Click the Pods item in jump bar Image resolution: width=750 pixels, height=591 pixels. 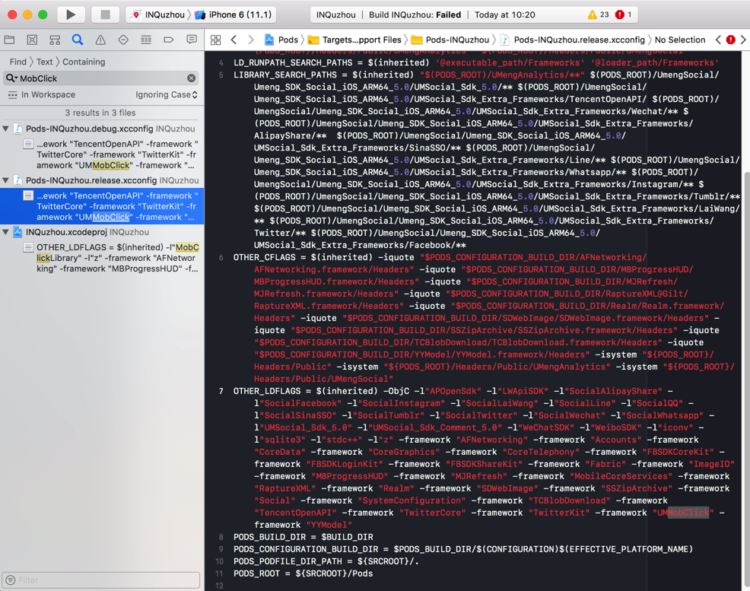(281, 40)
